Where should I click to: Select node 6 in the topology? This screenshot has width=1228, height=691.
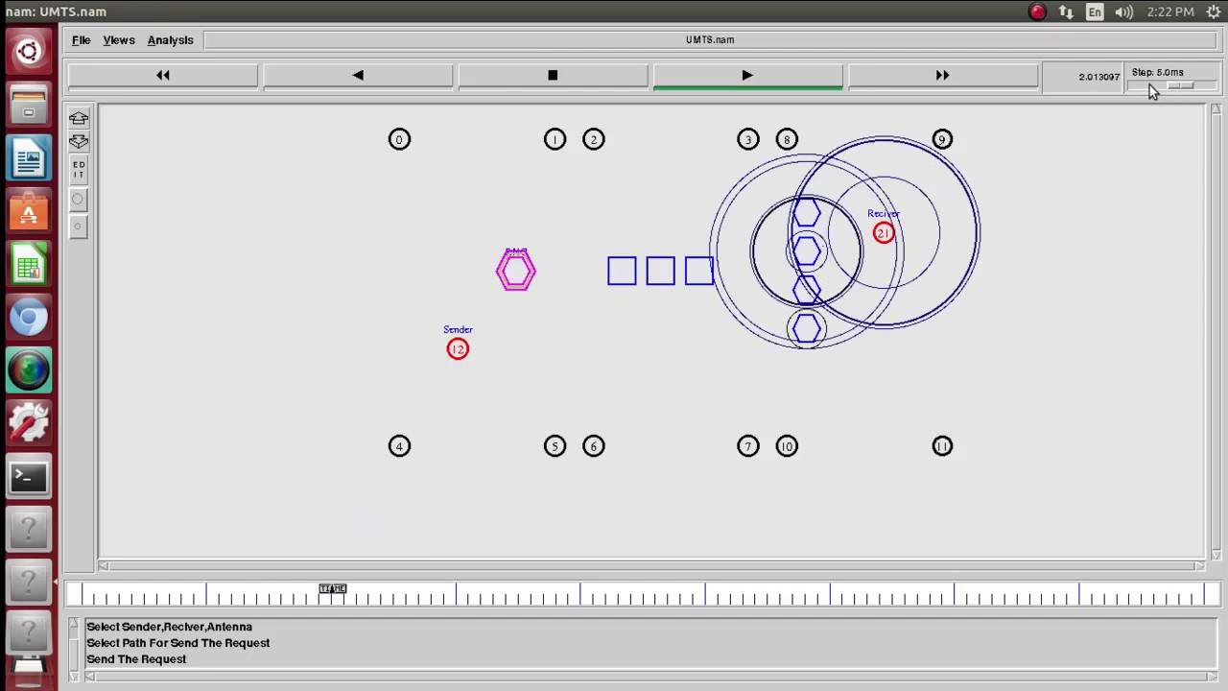click(x=594, y=446)
